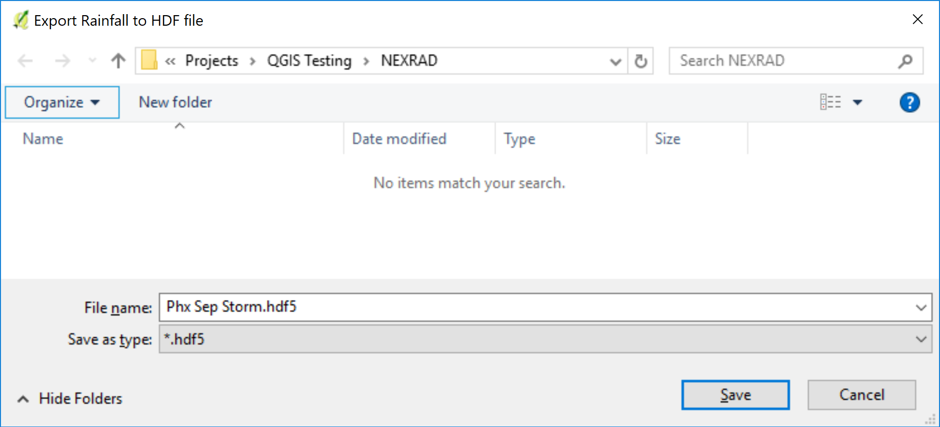Click the Search NEXRAD field

[782, 61]
